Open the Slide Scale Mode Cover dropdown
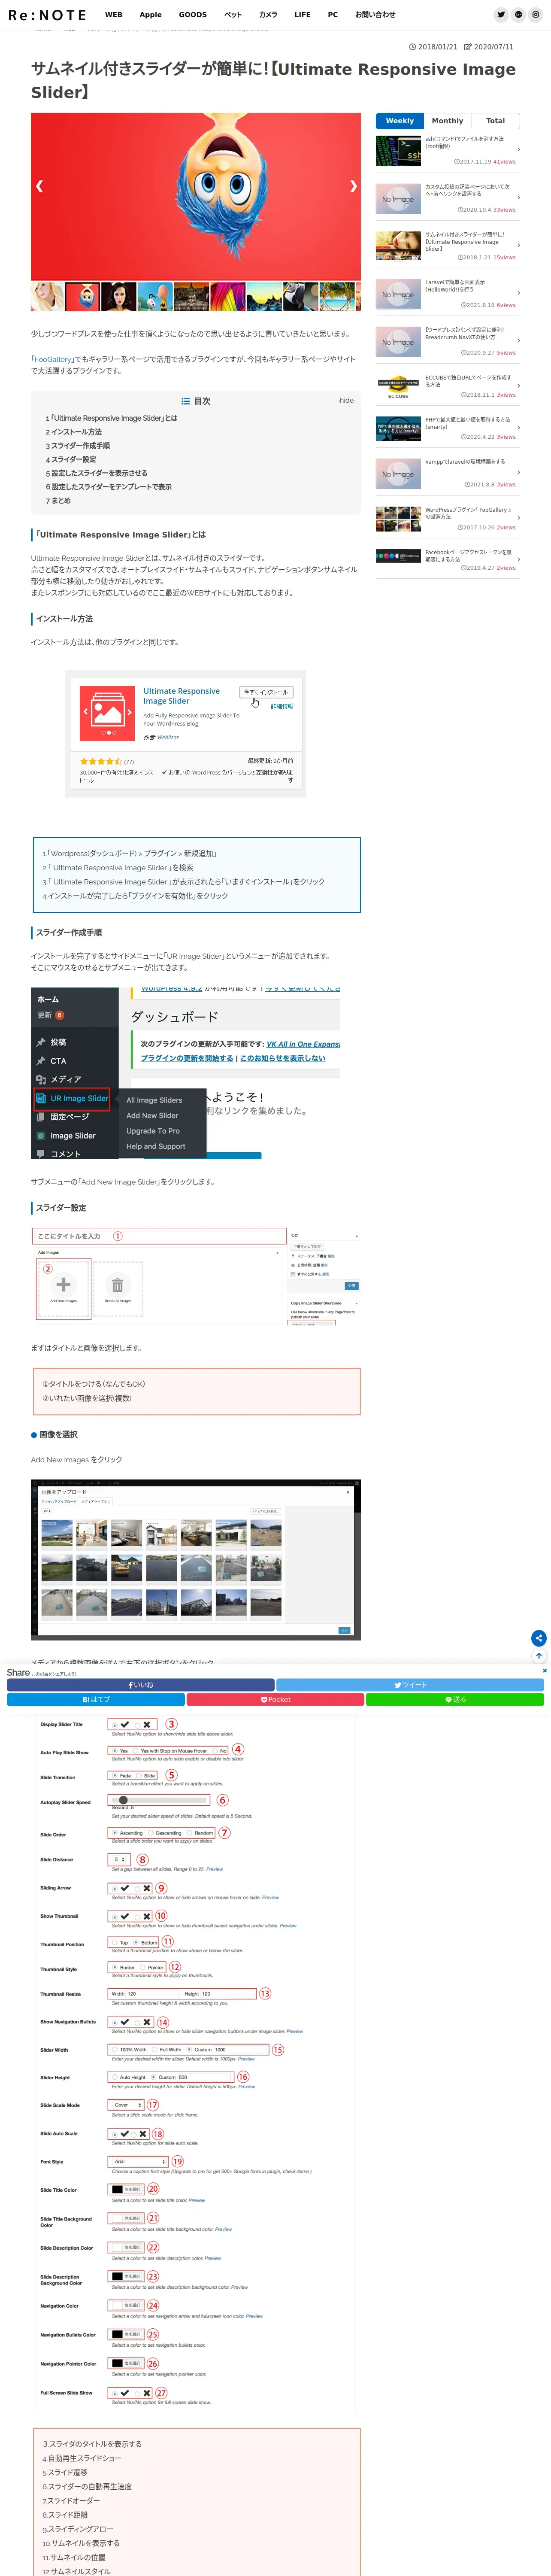Screen dimensions: 551x2576 point(127,2105)
